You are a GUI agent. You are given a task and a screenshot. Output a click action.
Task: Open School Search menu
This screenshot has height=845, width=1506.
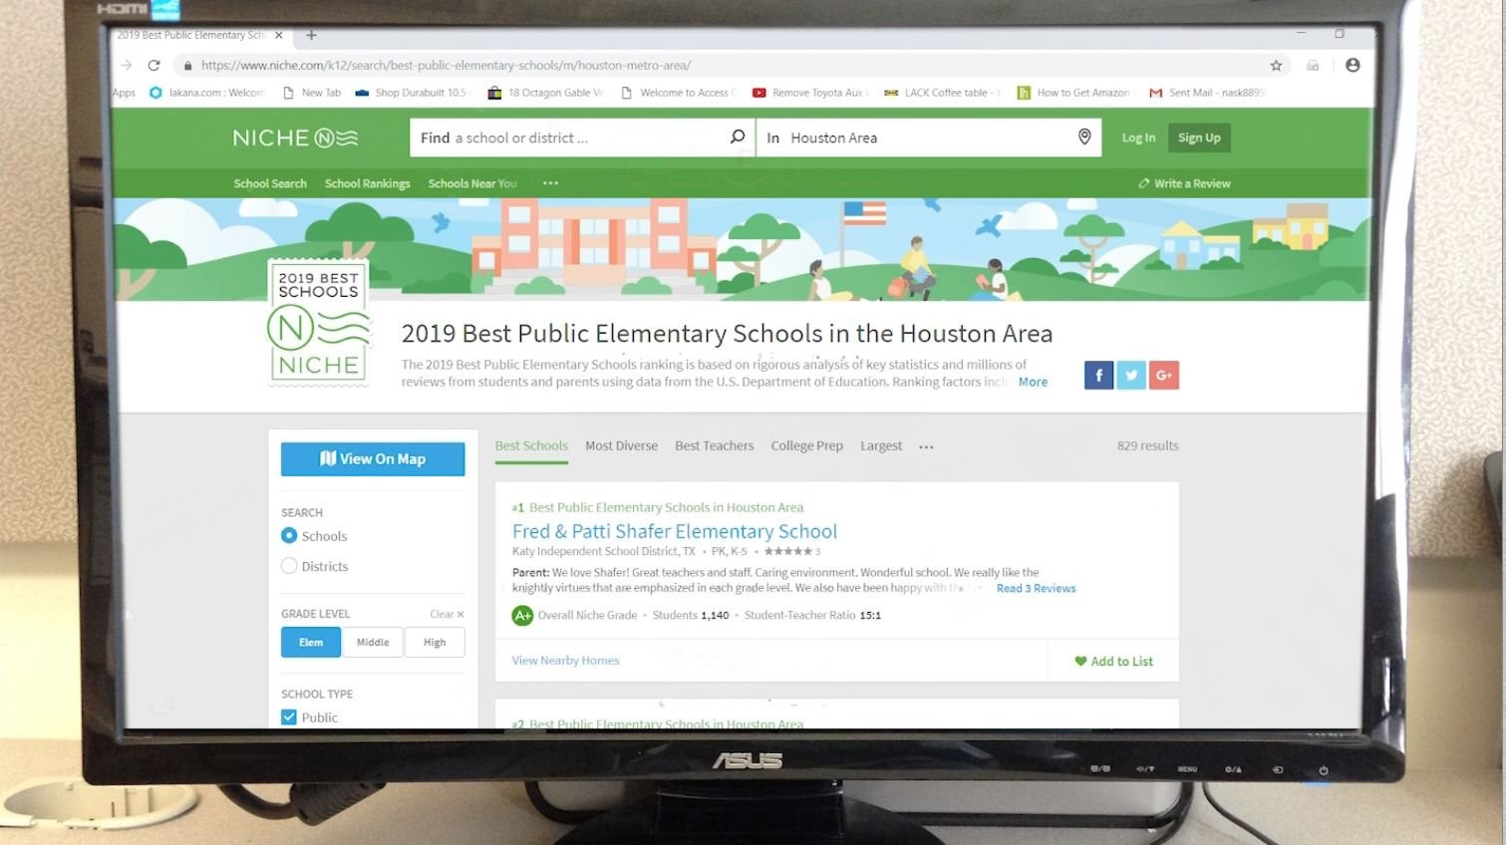270,183
